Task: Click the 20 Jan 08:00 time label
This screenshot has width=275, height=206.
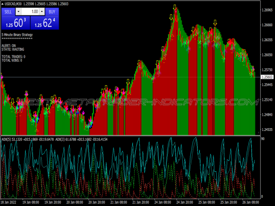Action: 75,202
